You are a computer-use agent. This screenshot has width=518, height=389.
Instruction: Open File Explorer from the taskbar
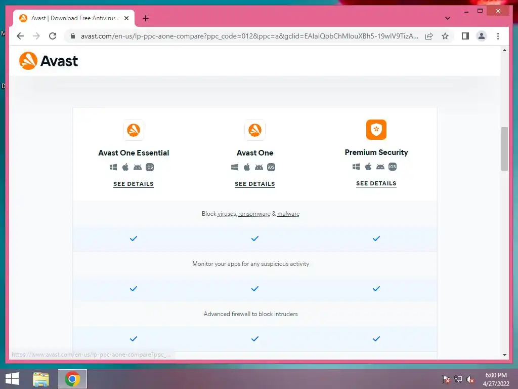tap(41, 379)
